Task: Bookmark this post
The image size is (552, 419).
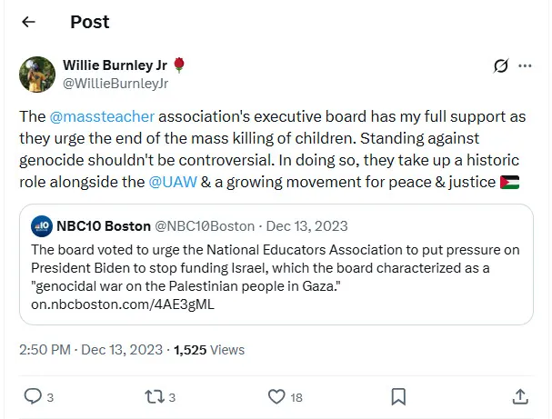Action: point(398,396)
